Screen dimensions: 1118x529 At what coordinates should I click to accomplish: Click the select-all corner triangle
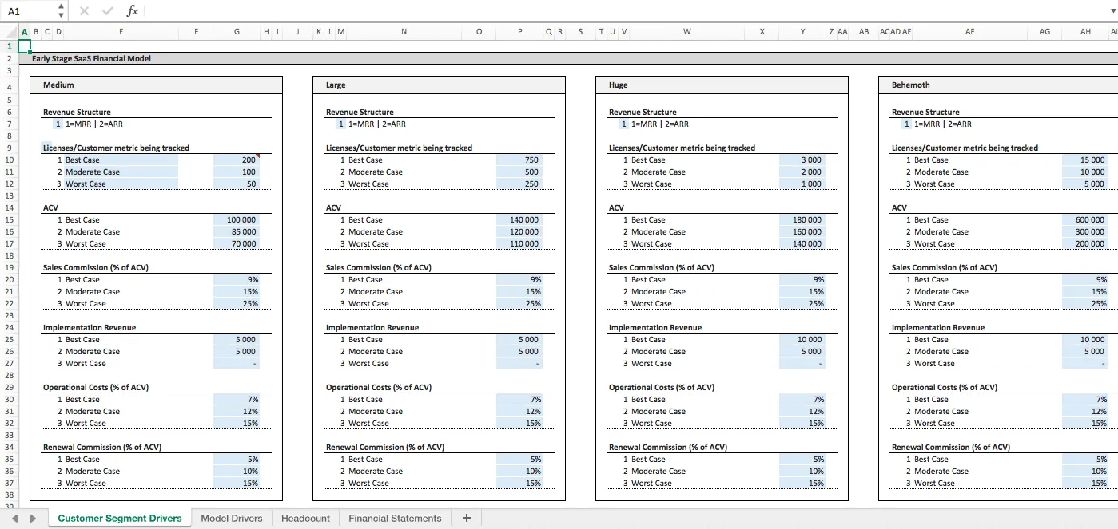[9, 32]
